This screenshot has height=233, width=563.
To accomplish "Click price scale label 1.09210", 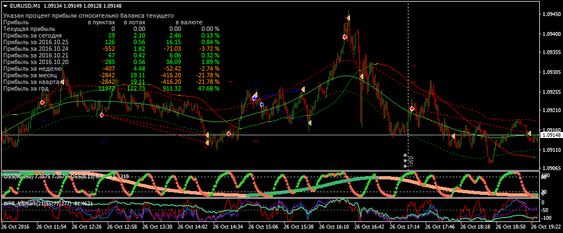I will (551, 110).
